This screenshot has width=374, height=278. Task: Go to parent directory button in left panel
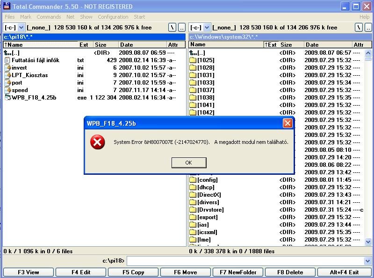[x=182, y=28]
